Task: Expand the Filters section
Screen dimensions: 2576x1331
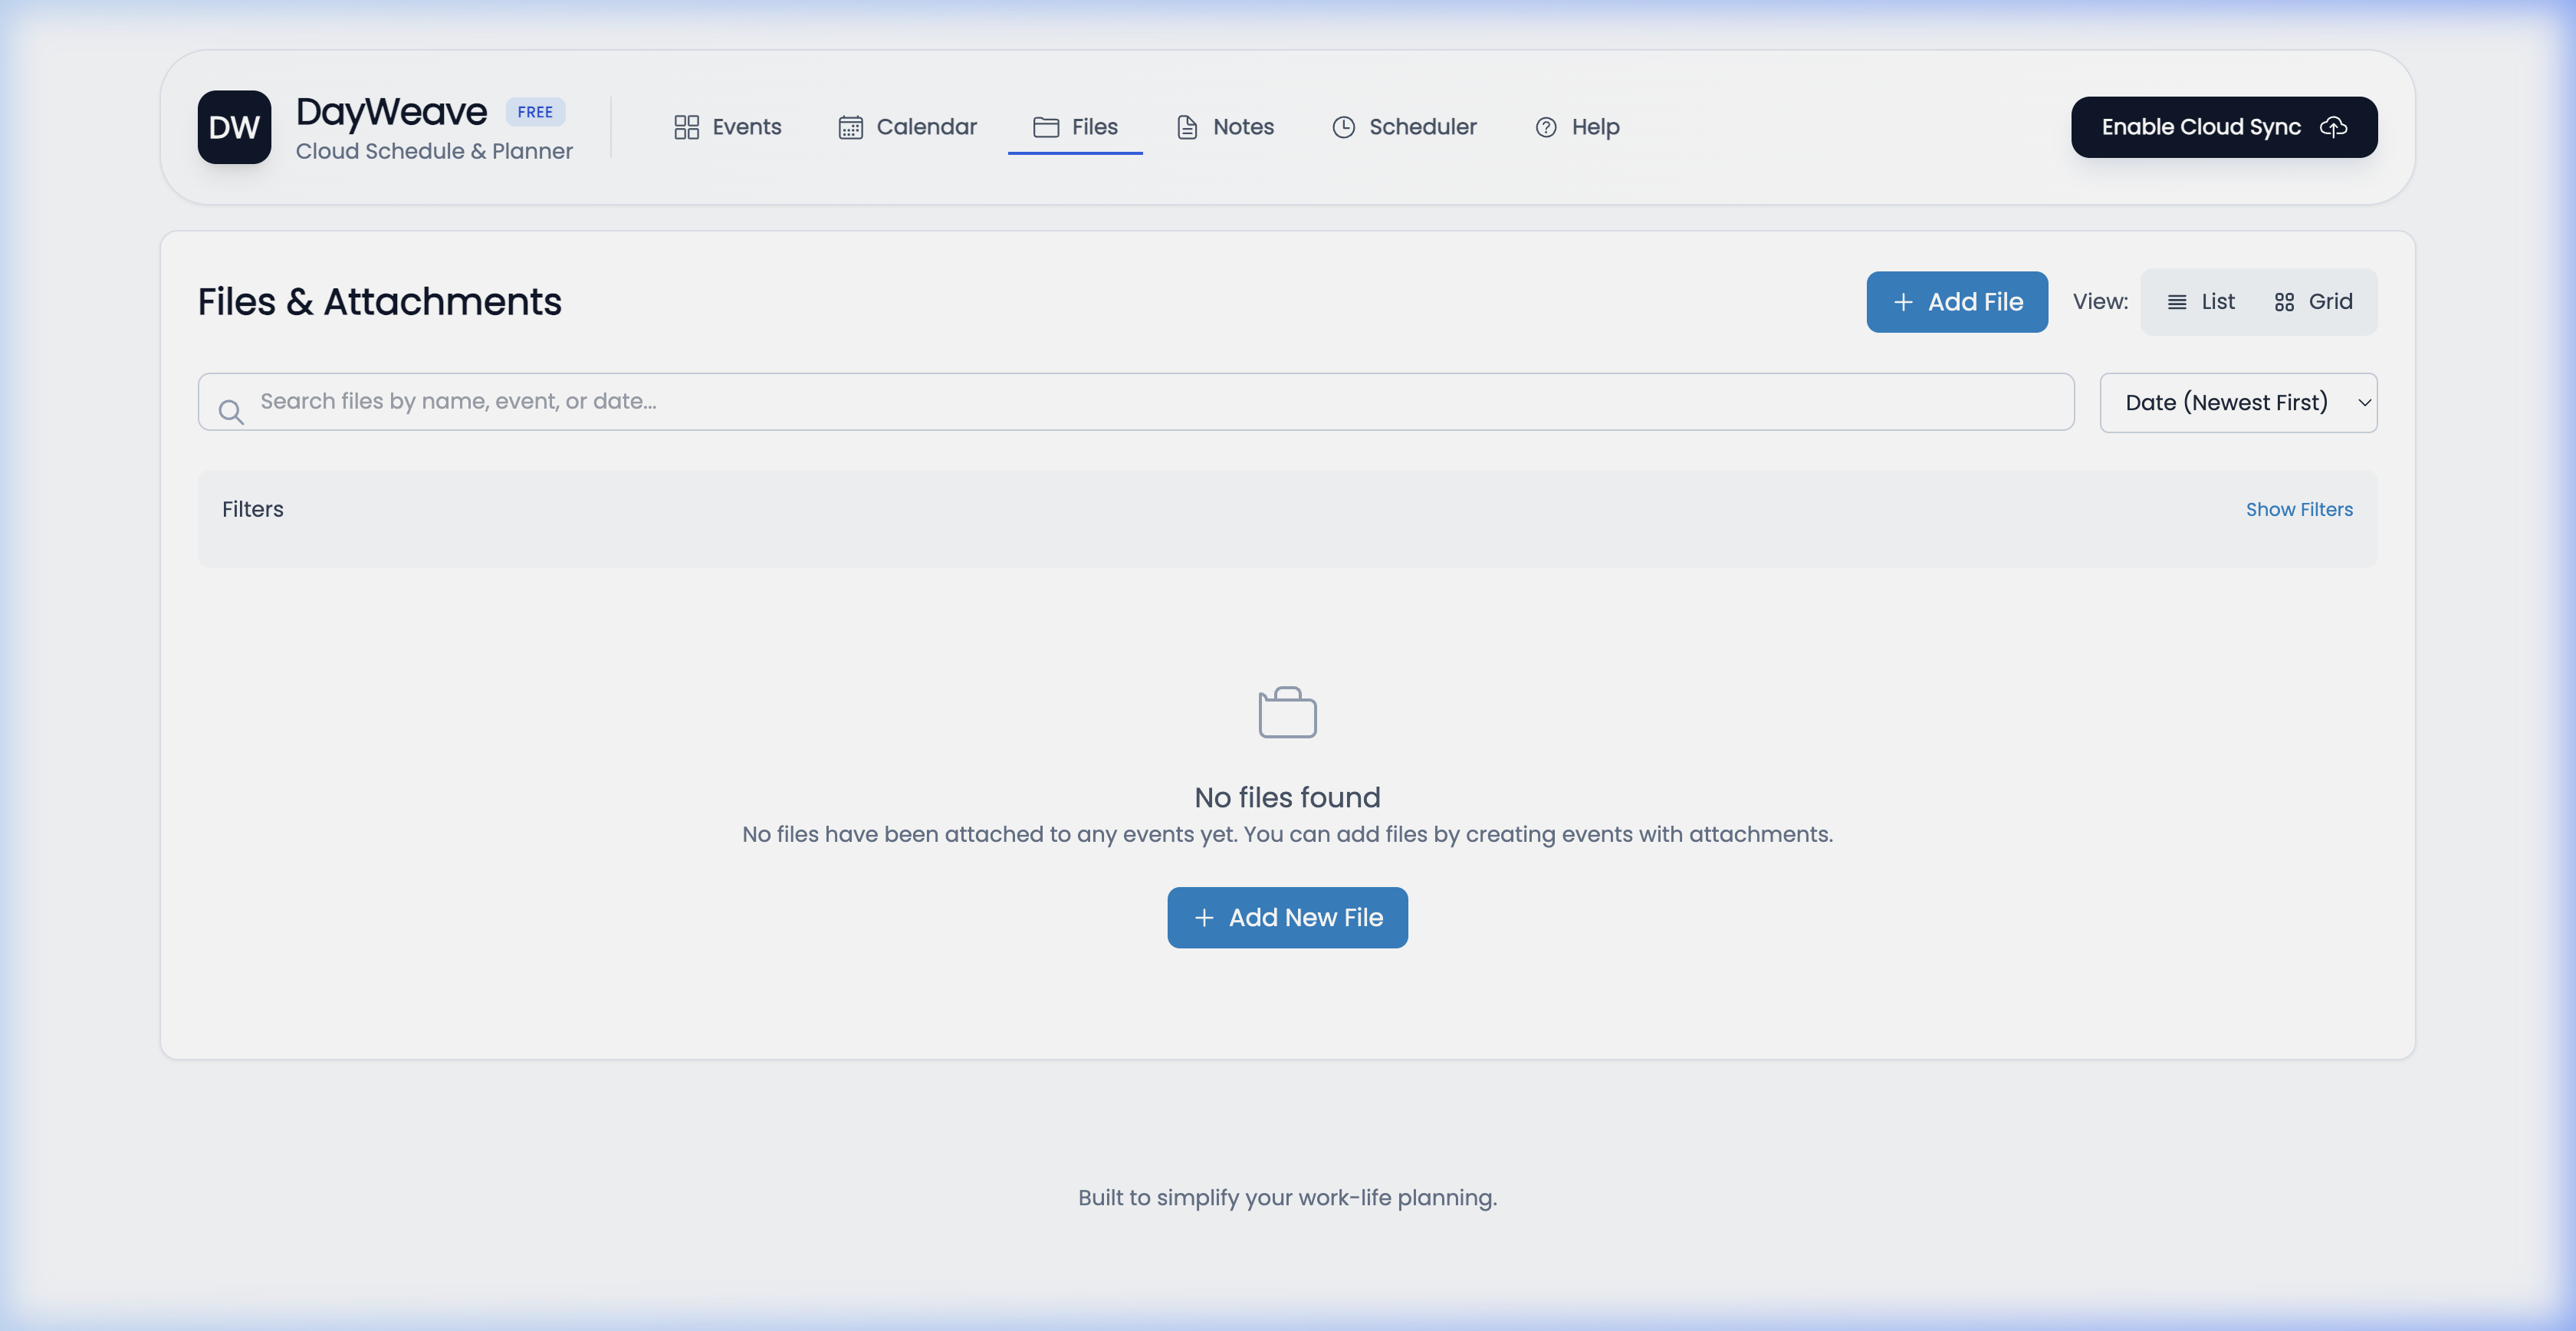Action: pos(2299,509)
